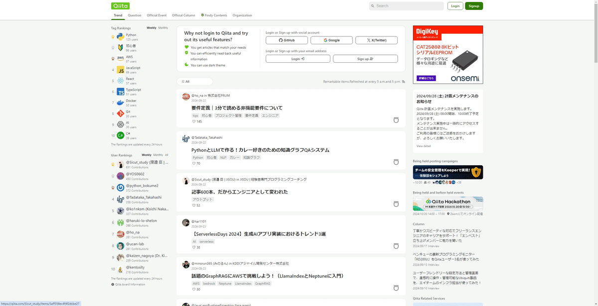Image resolution: width=598 pixels, height=306 pixels.
Task: Click the email Login button
Action: pos(298,59)
